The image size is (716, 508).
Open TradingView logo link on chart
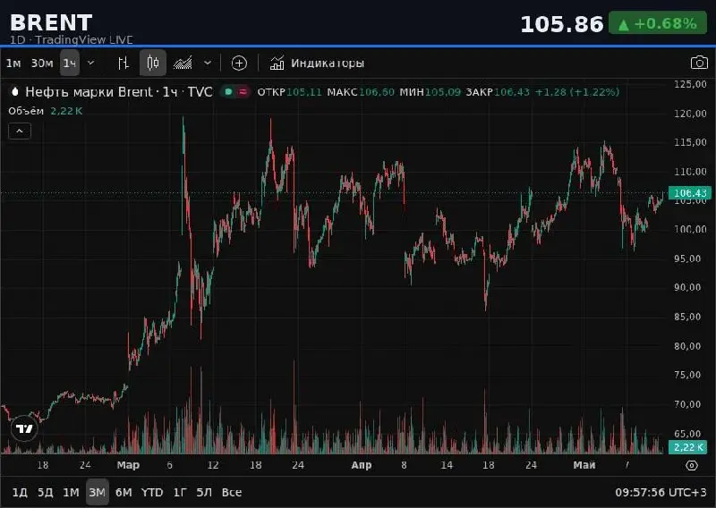pos(24,428)
